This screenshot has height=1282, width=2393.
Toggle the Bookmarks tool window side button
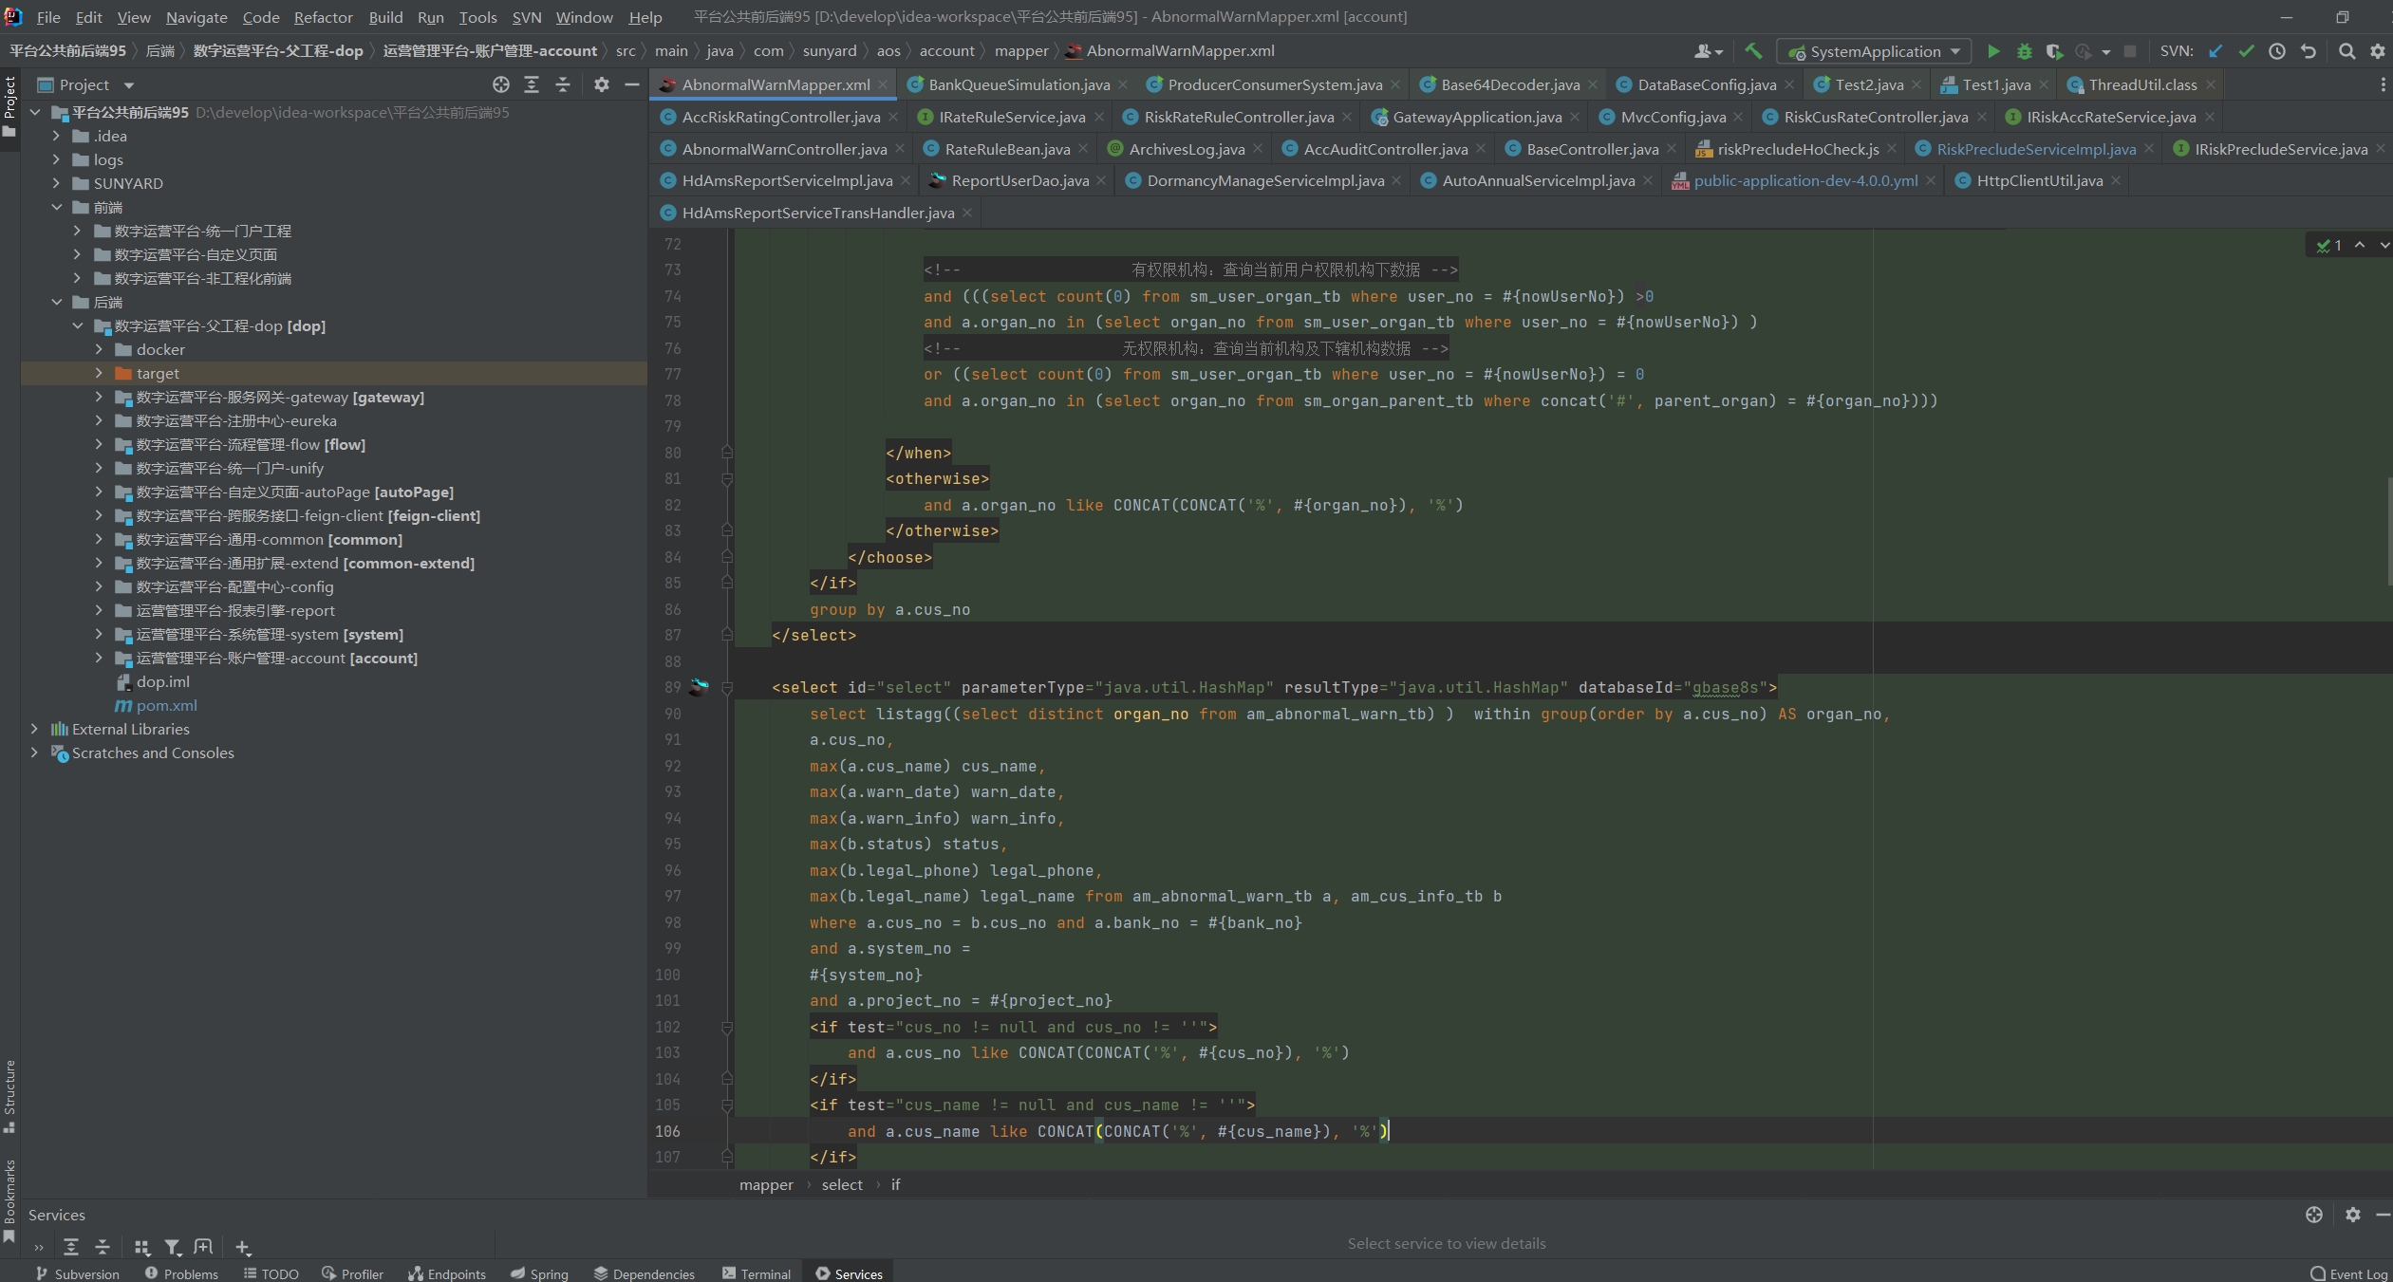point(9,1201)
